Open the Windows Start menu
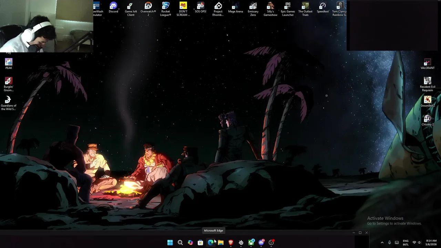This screenshot has height=248, width=441. tap(170, 242)
